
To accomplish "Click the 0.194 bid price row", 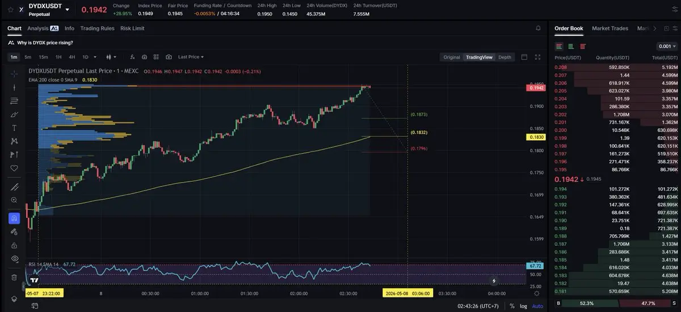I will 616,189.
